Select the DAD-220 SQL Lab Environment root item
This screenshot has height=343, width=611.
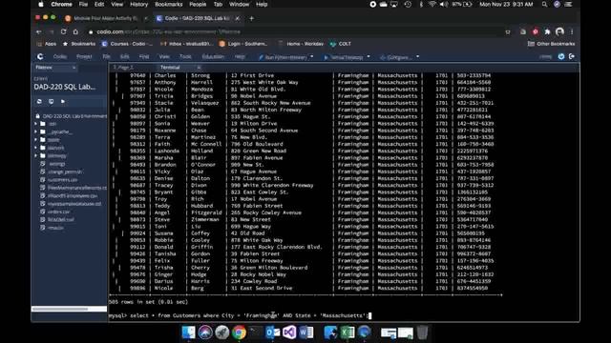(71, 116)
